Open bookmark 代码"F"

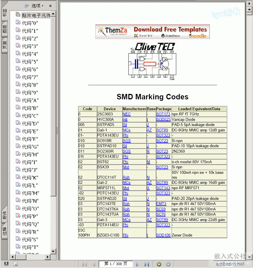30,139
